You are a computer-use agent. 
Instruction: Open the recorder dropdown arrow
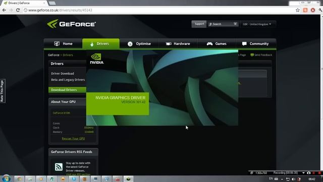coord(303,173)
